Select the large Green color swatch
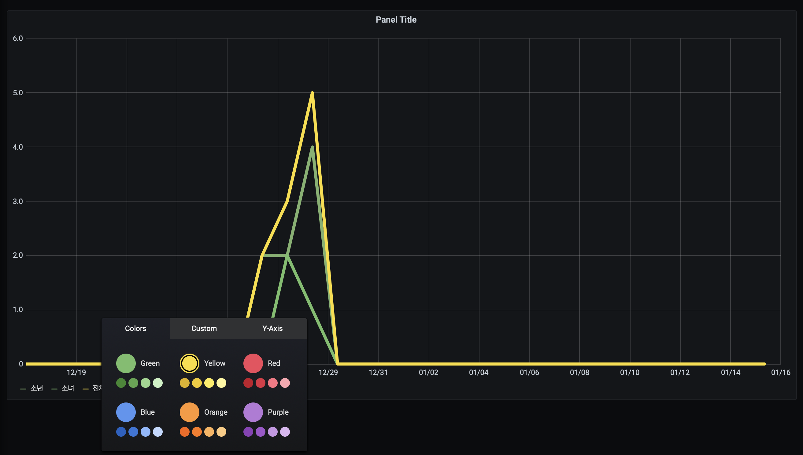This screenshot has height=455, width=803. (126, 363)
